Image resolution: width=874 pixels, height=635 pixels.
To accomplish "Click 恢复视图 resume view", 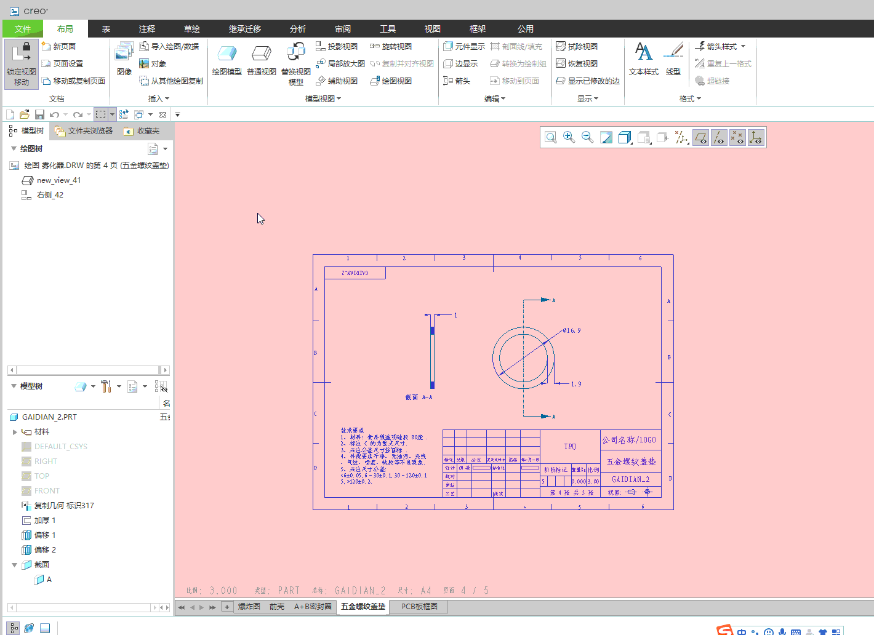I will tap(577, 63).
